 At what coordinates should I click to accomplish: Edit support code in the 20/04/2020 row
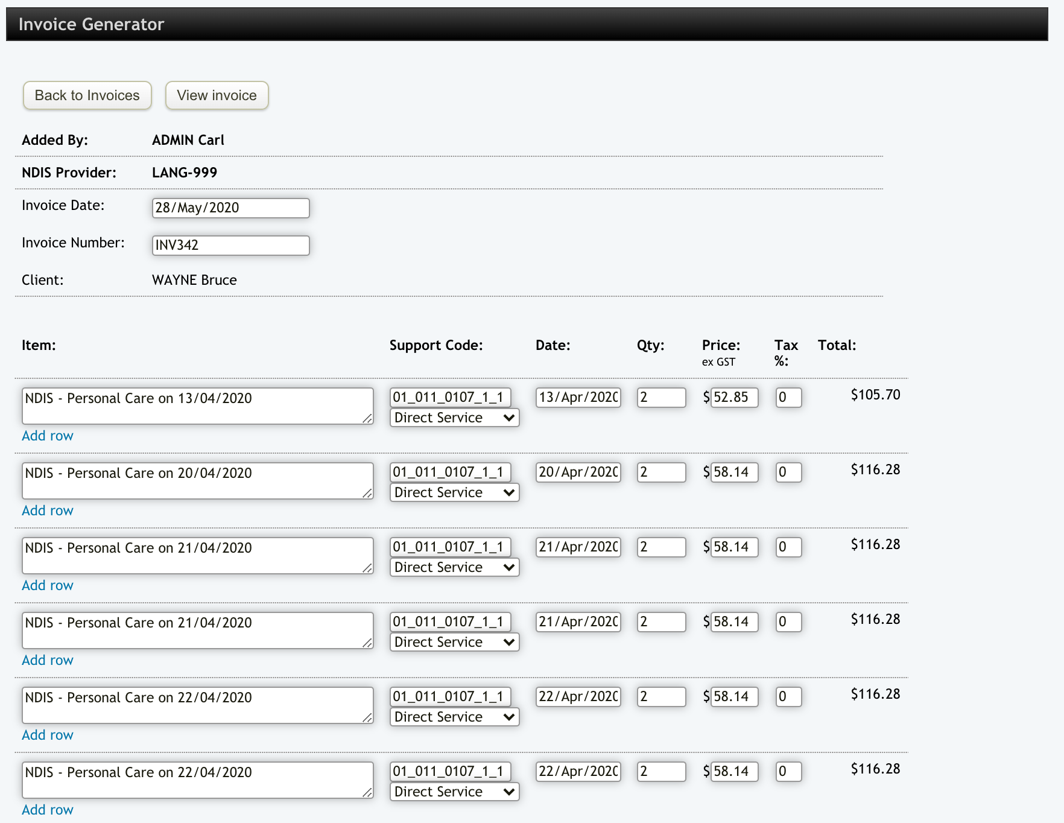(x=451, y=472)
